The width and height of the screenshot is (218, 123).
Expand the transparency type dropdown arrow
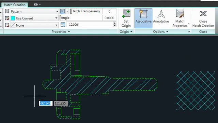pos(67,11)
